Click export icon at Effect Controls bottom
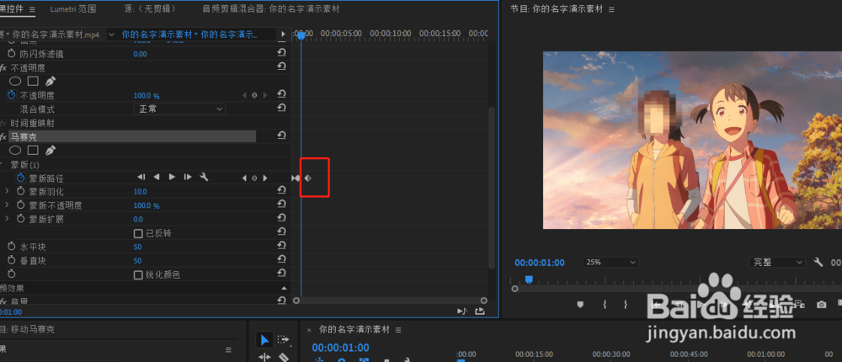This screenshot has height=362, width=842. (480, 311)
